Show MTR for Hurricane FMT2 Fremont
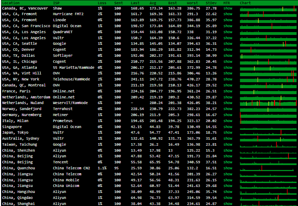 tap(228, 14)
